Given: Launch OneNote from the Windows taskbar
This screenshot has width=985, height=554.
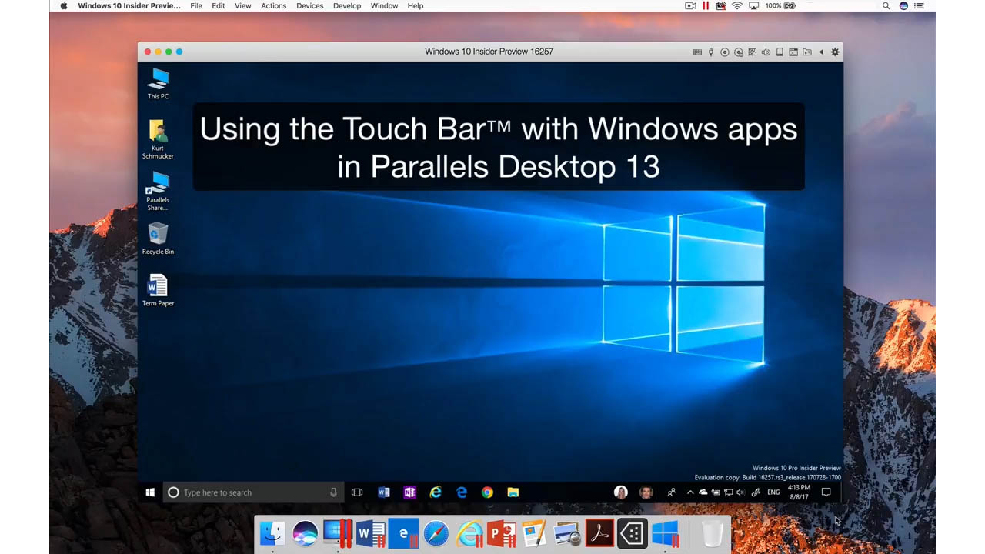Looking at the screenshot, I should click(x=409, y=492).
